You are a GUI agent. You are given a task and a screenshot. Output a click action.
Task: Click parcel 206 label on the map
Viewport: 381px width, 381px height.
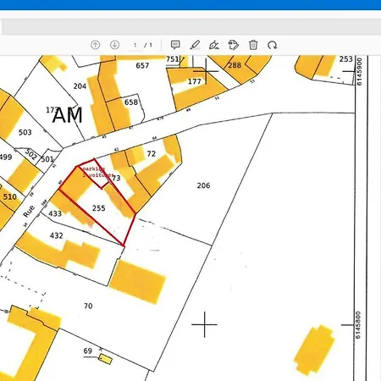tap(203, 185)
